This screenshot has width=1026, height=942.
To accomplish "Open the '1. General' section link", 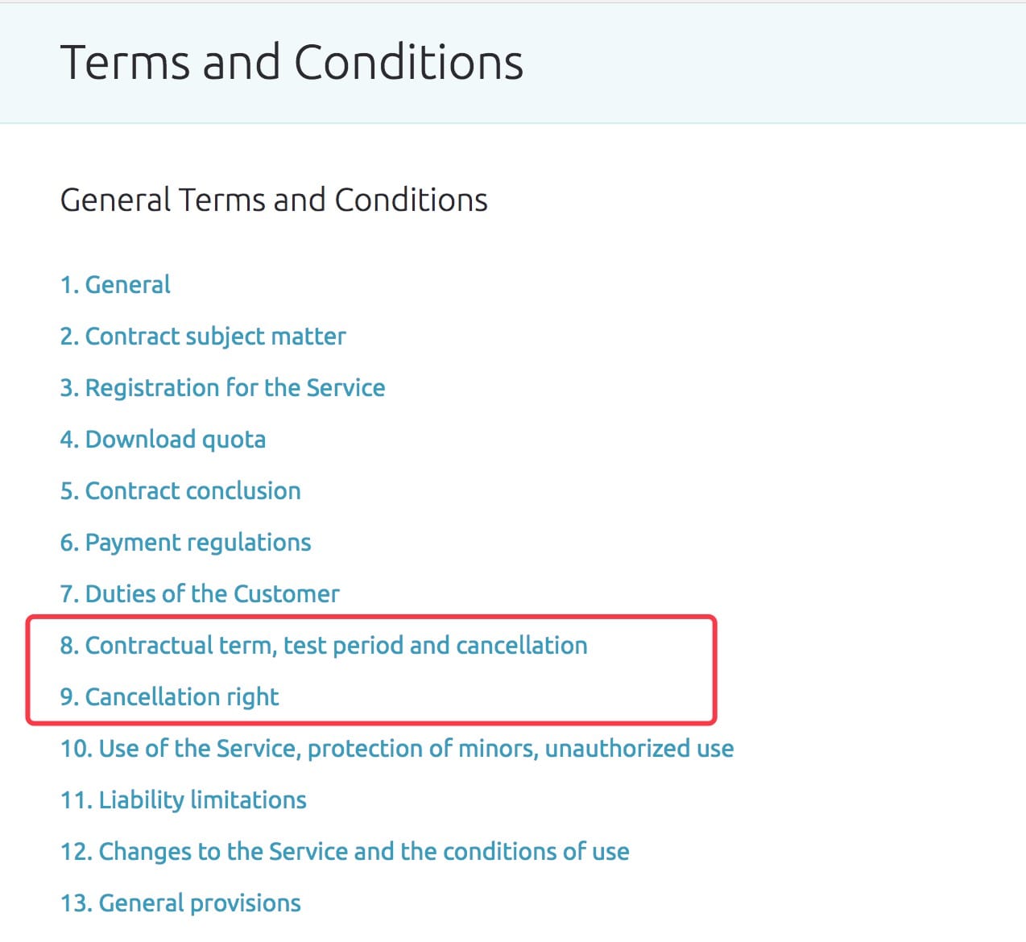I will 115,285.
